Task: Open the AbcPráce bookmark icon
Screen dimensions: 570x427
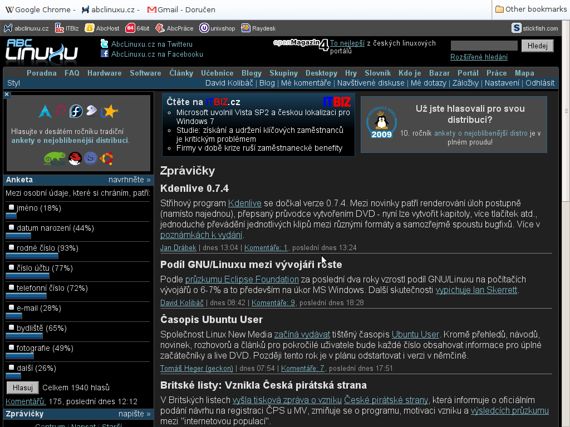Action: tap(160, 28)
